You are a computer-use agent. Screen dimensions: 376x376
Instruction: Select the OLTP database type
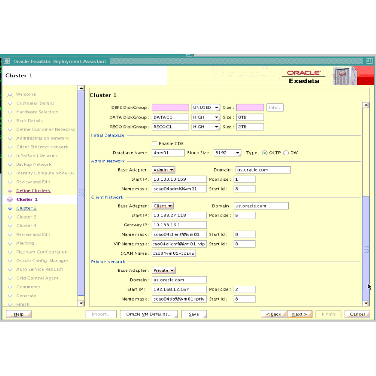265,153
